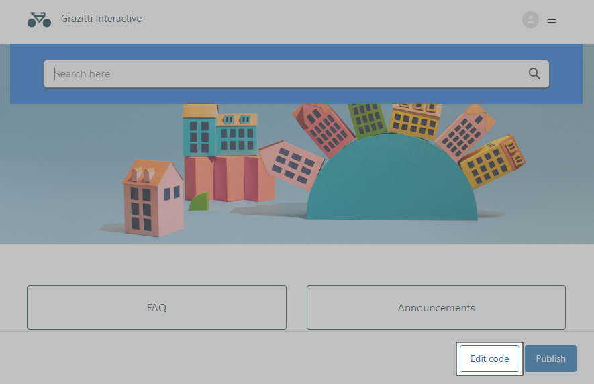The height and width of the screenshot is (384, 594).
Task: Click the tall teal house with orange roof
Action: (x=199, y=131)
